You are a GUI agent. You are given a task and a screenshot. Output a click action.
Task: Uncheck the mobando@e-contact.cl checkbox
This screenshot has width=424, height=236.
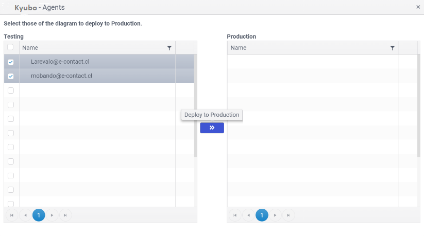pos(11,76)
